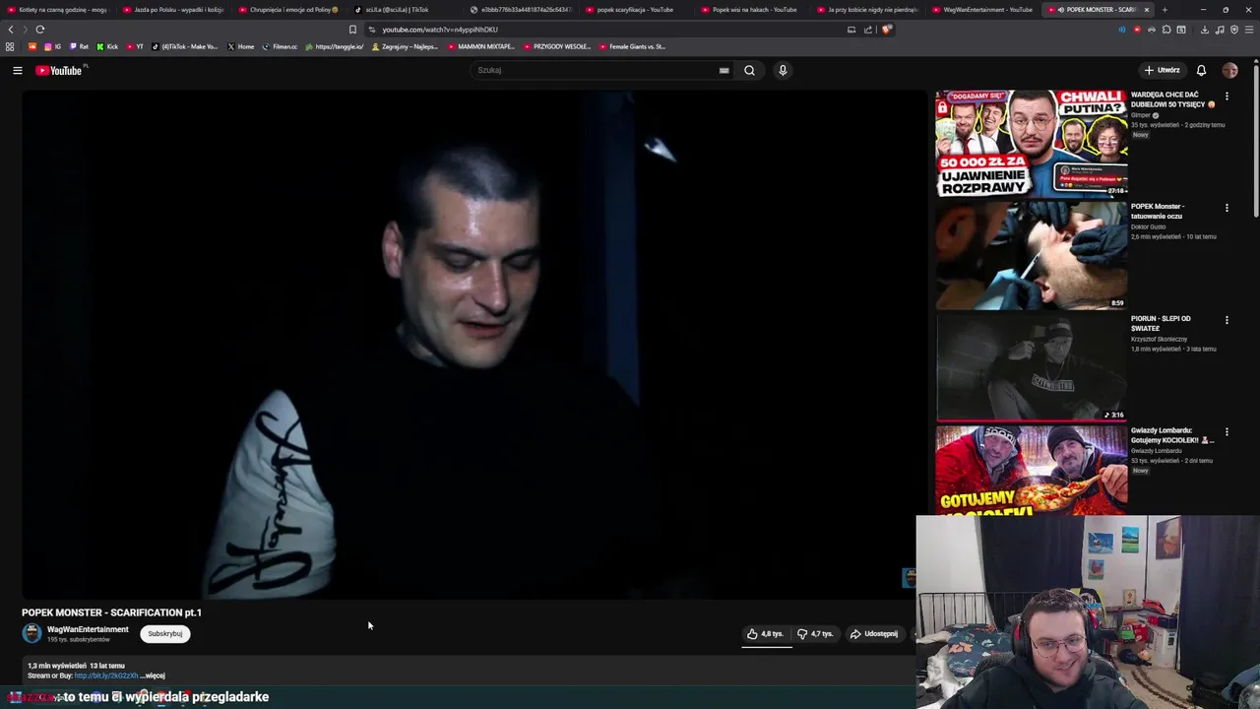Open the WagWanEntertainment channel name link
The width and height of the screenshot is (1260, 709).
pyautogui.click(x=88, y=629)
